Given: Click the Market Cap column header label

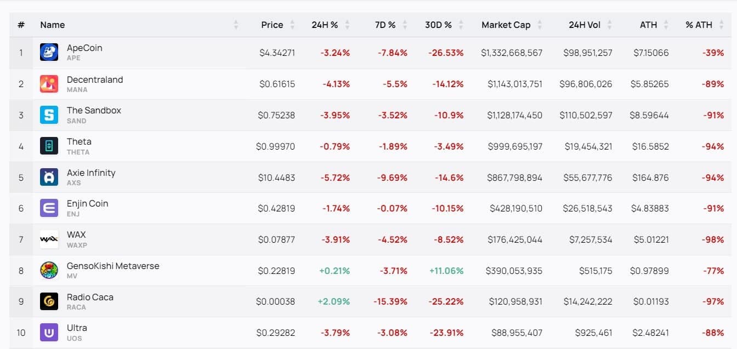Looking at the screenshot, I should 506,25.
